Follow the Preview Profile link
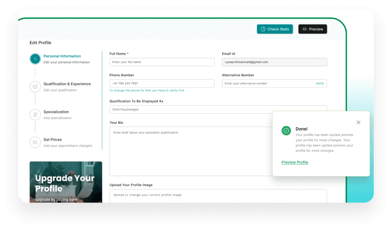392x230 pixels. point(295,162)
